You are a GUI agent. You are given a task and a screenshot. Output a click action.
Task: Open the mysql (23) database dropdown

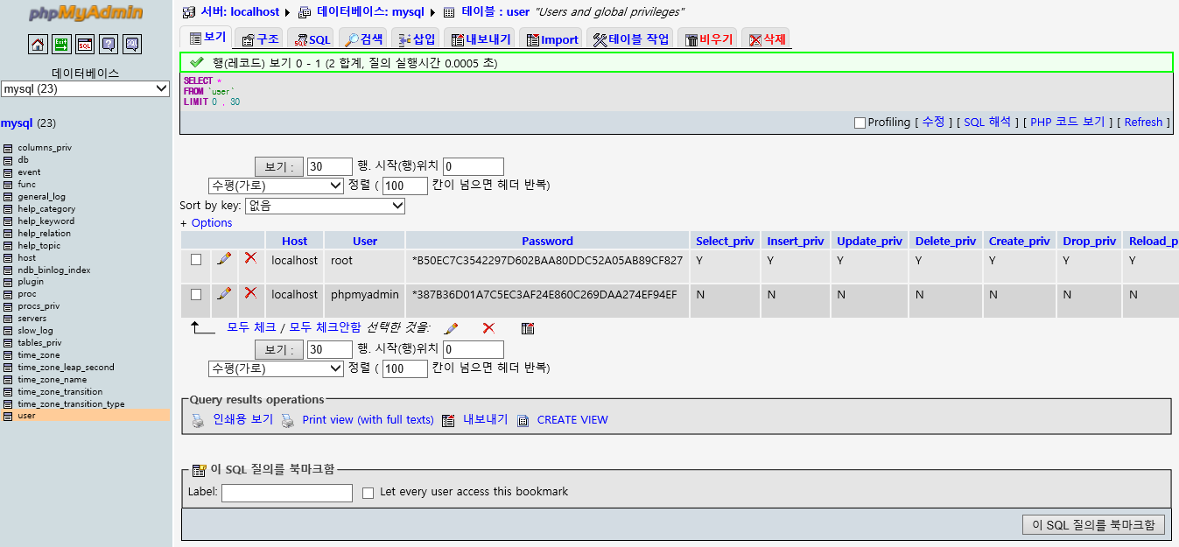tap(85, 88)
